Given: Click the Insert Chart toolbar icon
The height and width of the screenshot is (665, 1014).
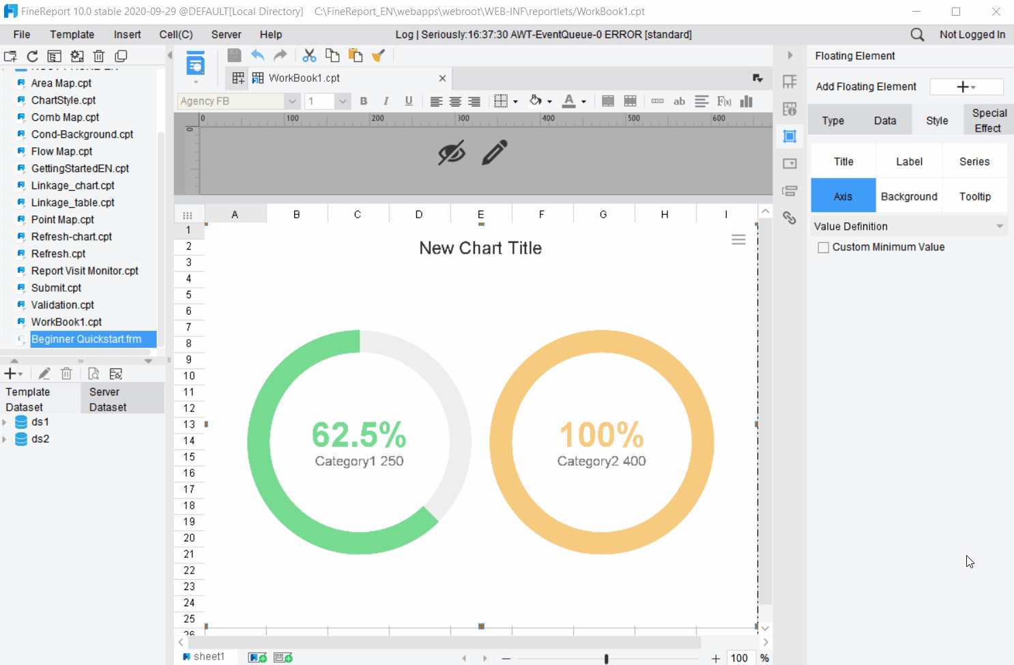Looking at the screenshot, I should (746, 101).
